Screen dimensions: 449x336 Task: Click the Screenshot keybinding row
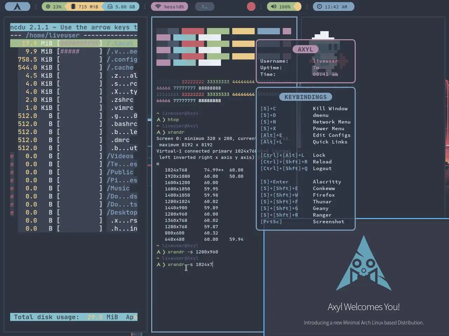coord(302,222)
